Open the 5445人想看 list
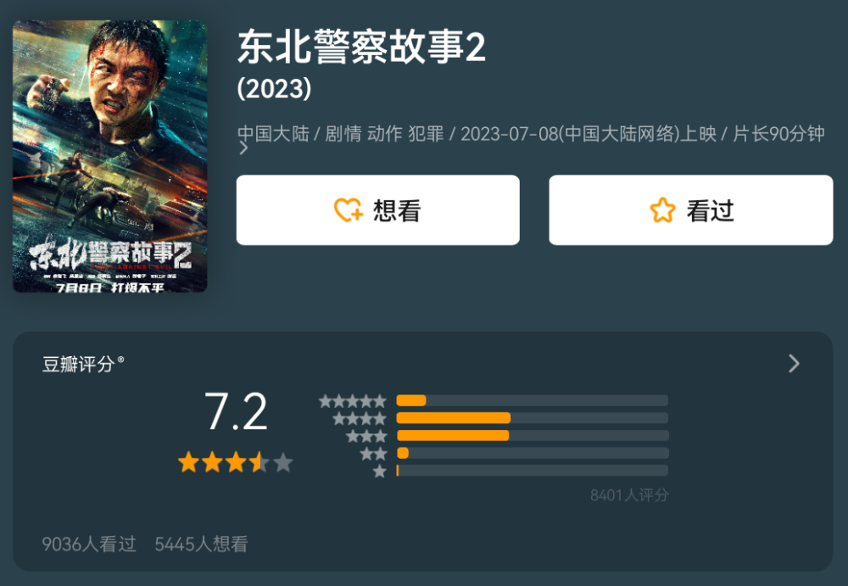Screen dimensions: 848x586 pyautogui.click(x=201, y=544)
